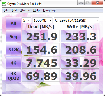Open the Help menu
The image size is (105, 96).
[x=36, y=10]
